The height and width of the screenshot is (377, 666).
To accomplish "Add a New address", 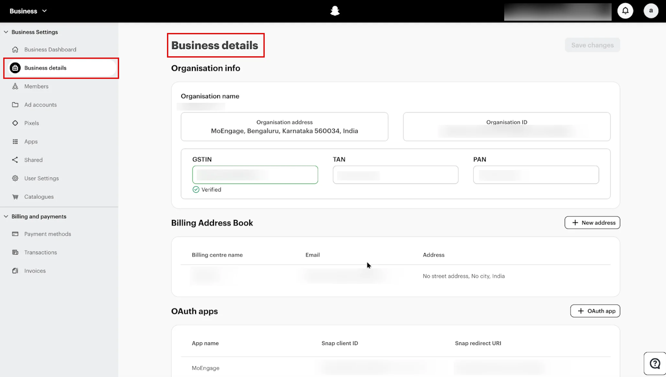I will 592,223.
